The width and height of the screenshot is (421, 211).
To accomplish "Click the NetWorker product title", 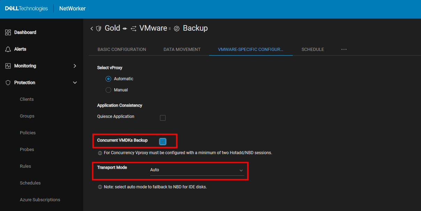I will coord(72,9).
